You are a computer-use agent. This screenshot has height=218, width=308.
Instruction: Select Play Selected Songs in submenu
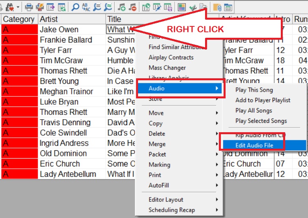click(x=261, y=121)
